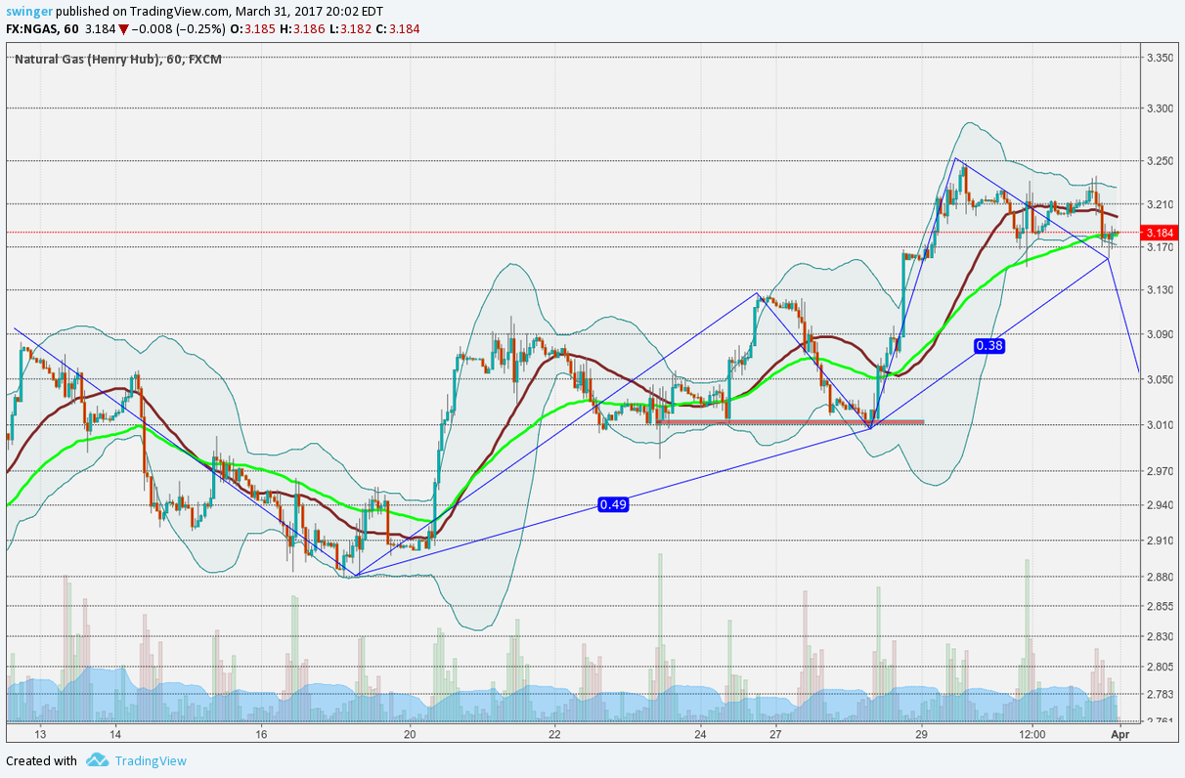Click the 3.130 price axis label
The width and height of the screenshot is (1185, 778).
(x=1160, y=290)
